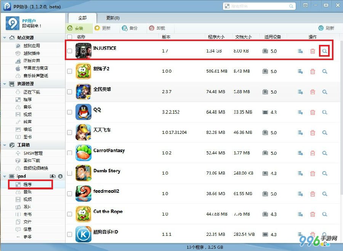
Task: Click the QQ row trash icon
Action: (313, 112)
